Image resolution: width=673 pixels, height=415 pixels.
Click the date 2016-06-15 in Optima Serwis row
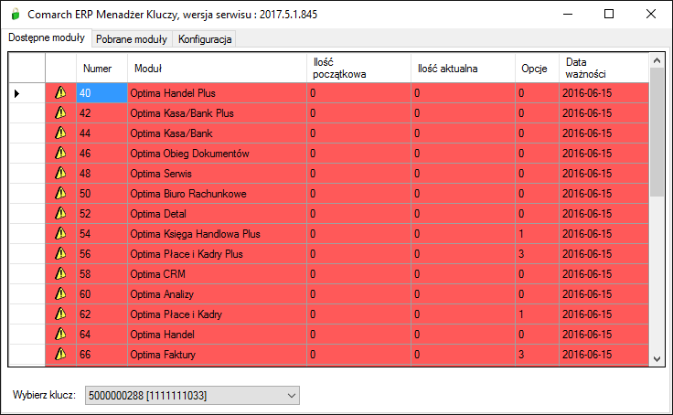604,174
